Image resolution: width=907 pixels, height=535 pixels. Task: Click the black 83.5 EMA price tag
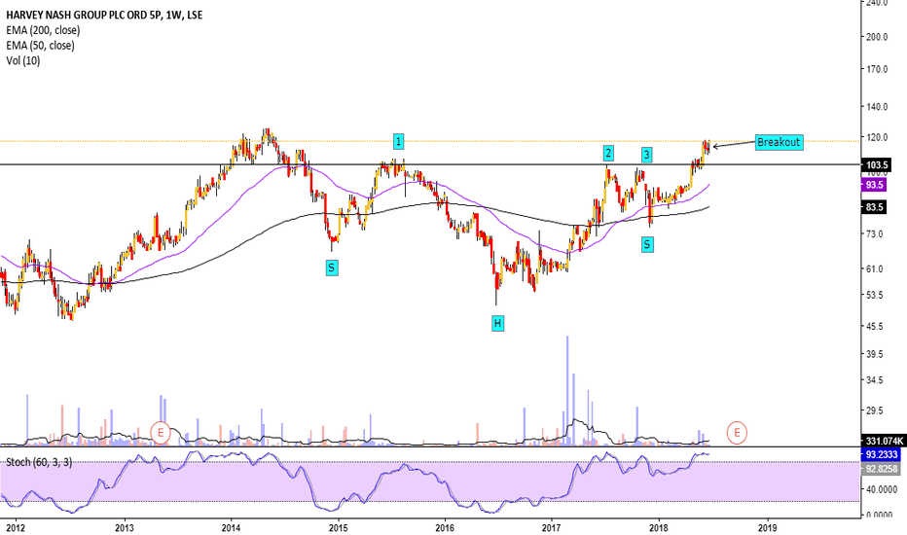click(874, 207)
